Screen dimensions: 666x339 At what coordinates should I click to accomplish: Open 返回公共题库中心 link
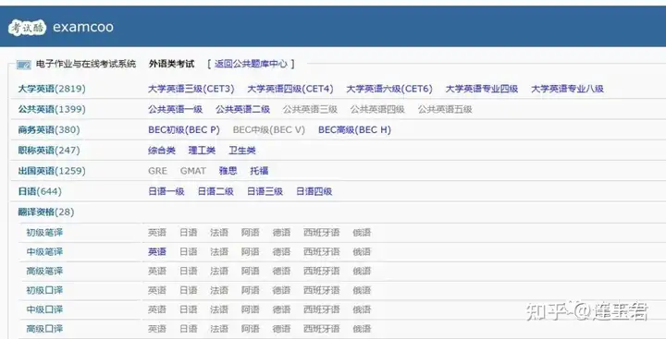point(251,64)
